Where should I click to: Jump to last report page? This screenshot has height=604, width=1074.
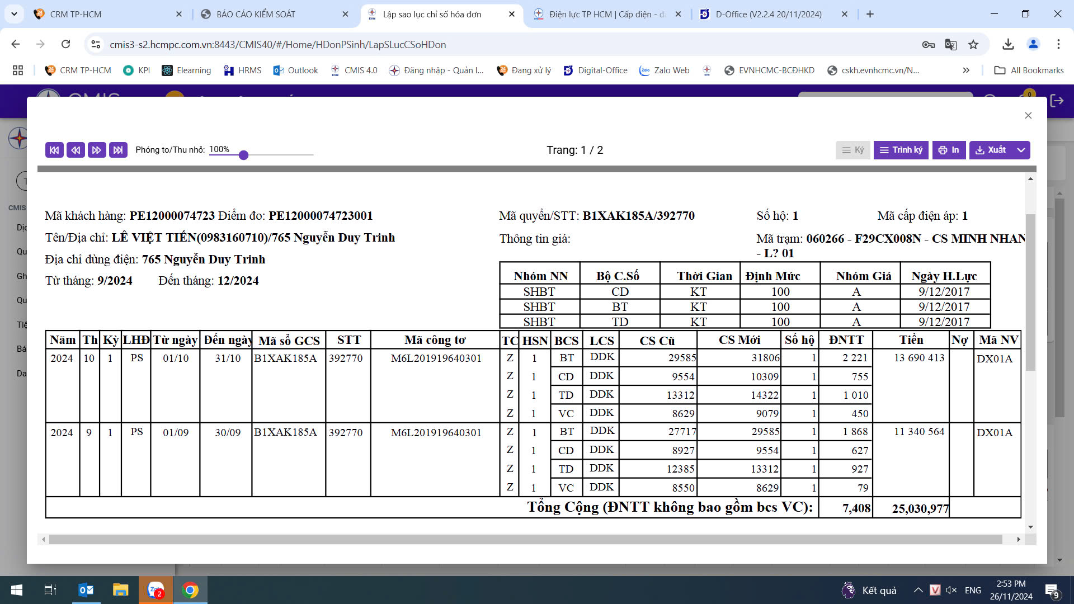click(118, 150)
